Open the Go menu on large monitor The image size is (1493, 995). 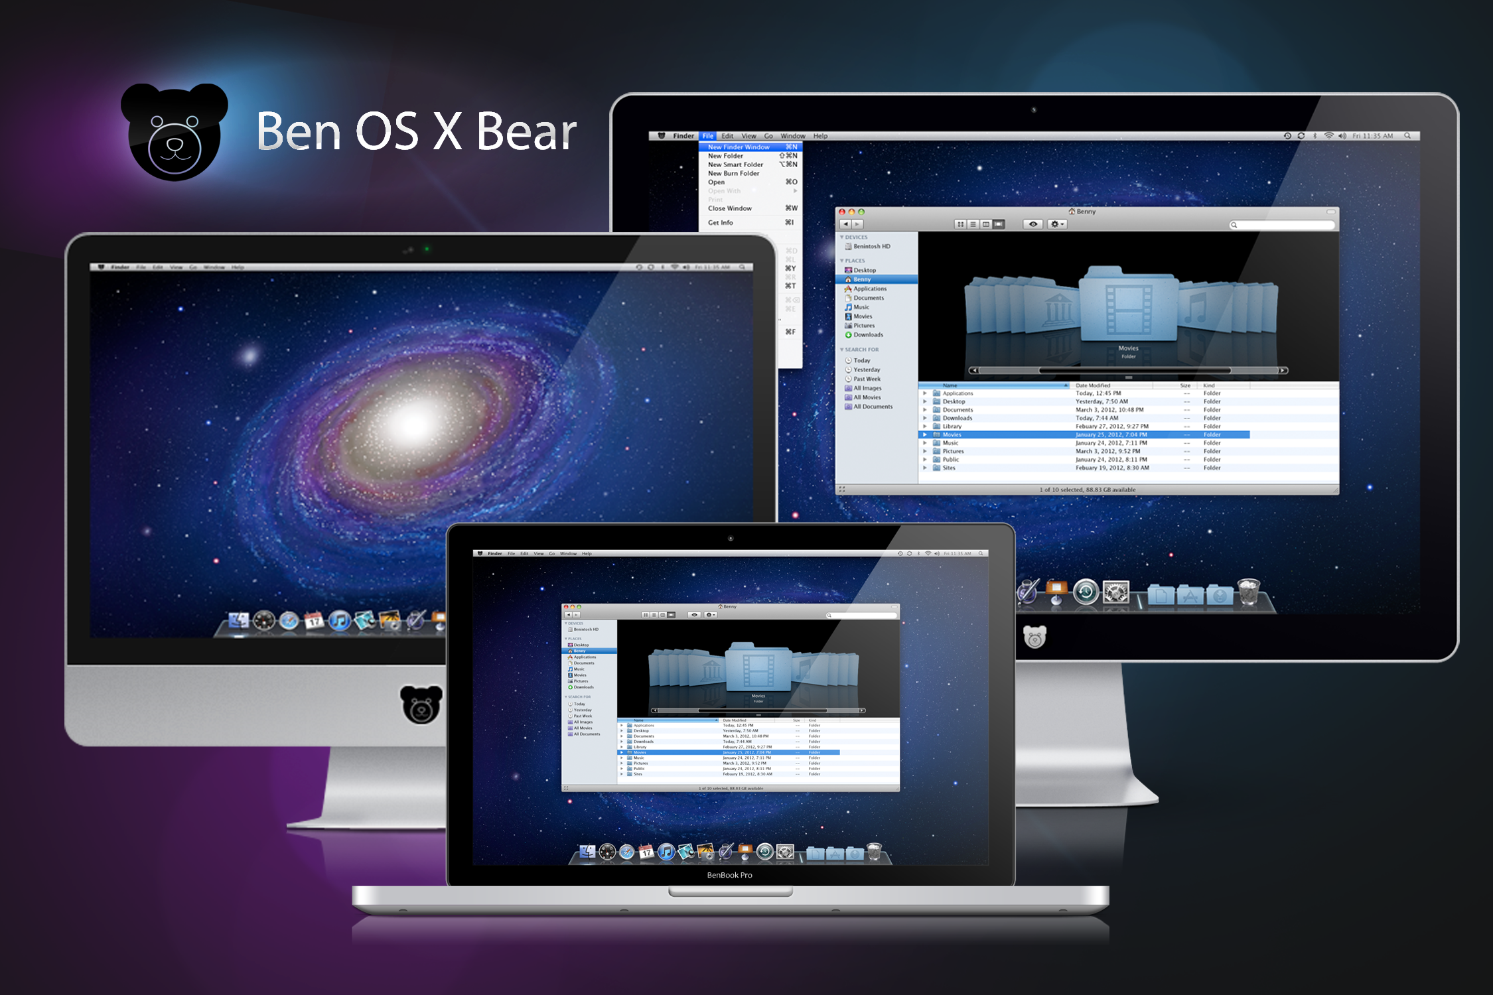768,136
